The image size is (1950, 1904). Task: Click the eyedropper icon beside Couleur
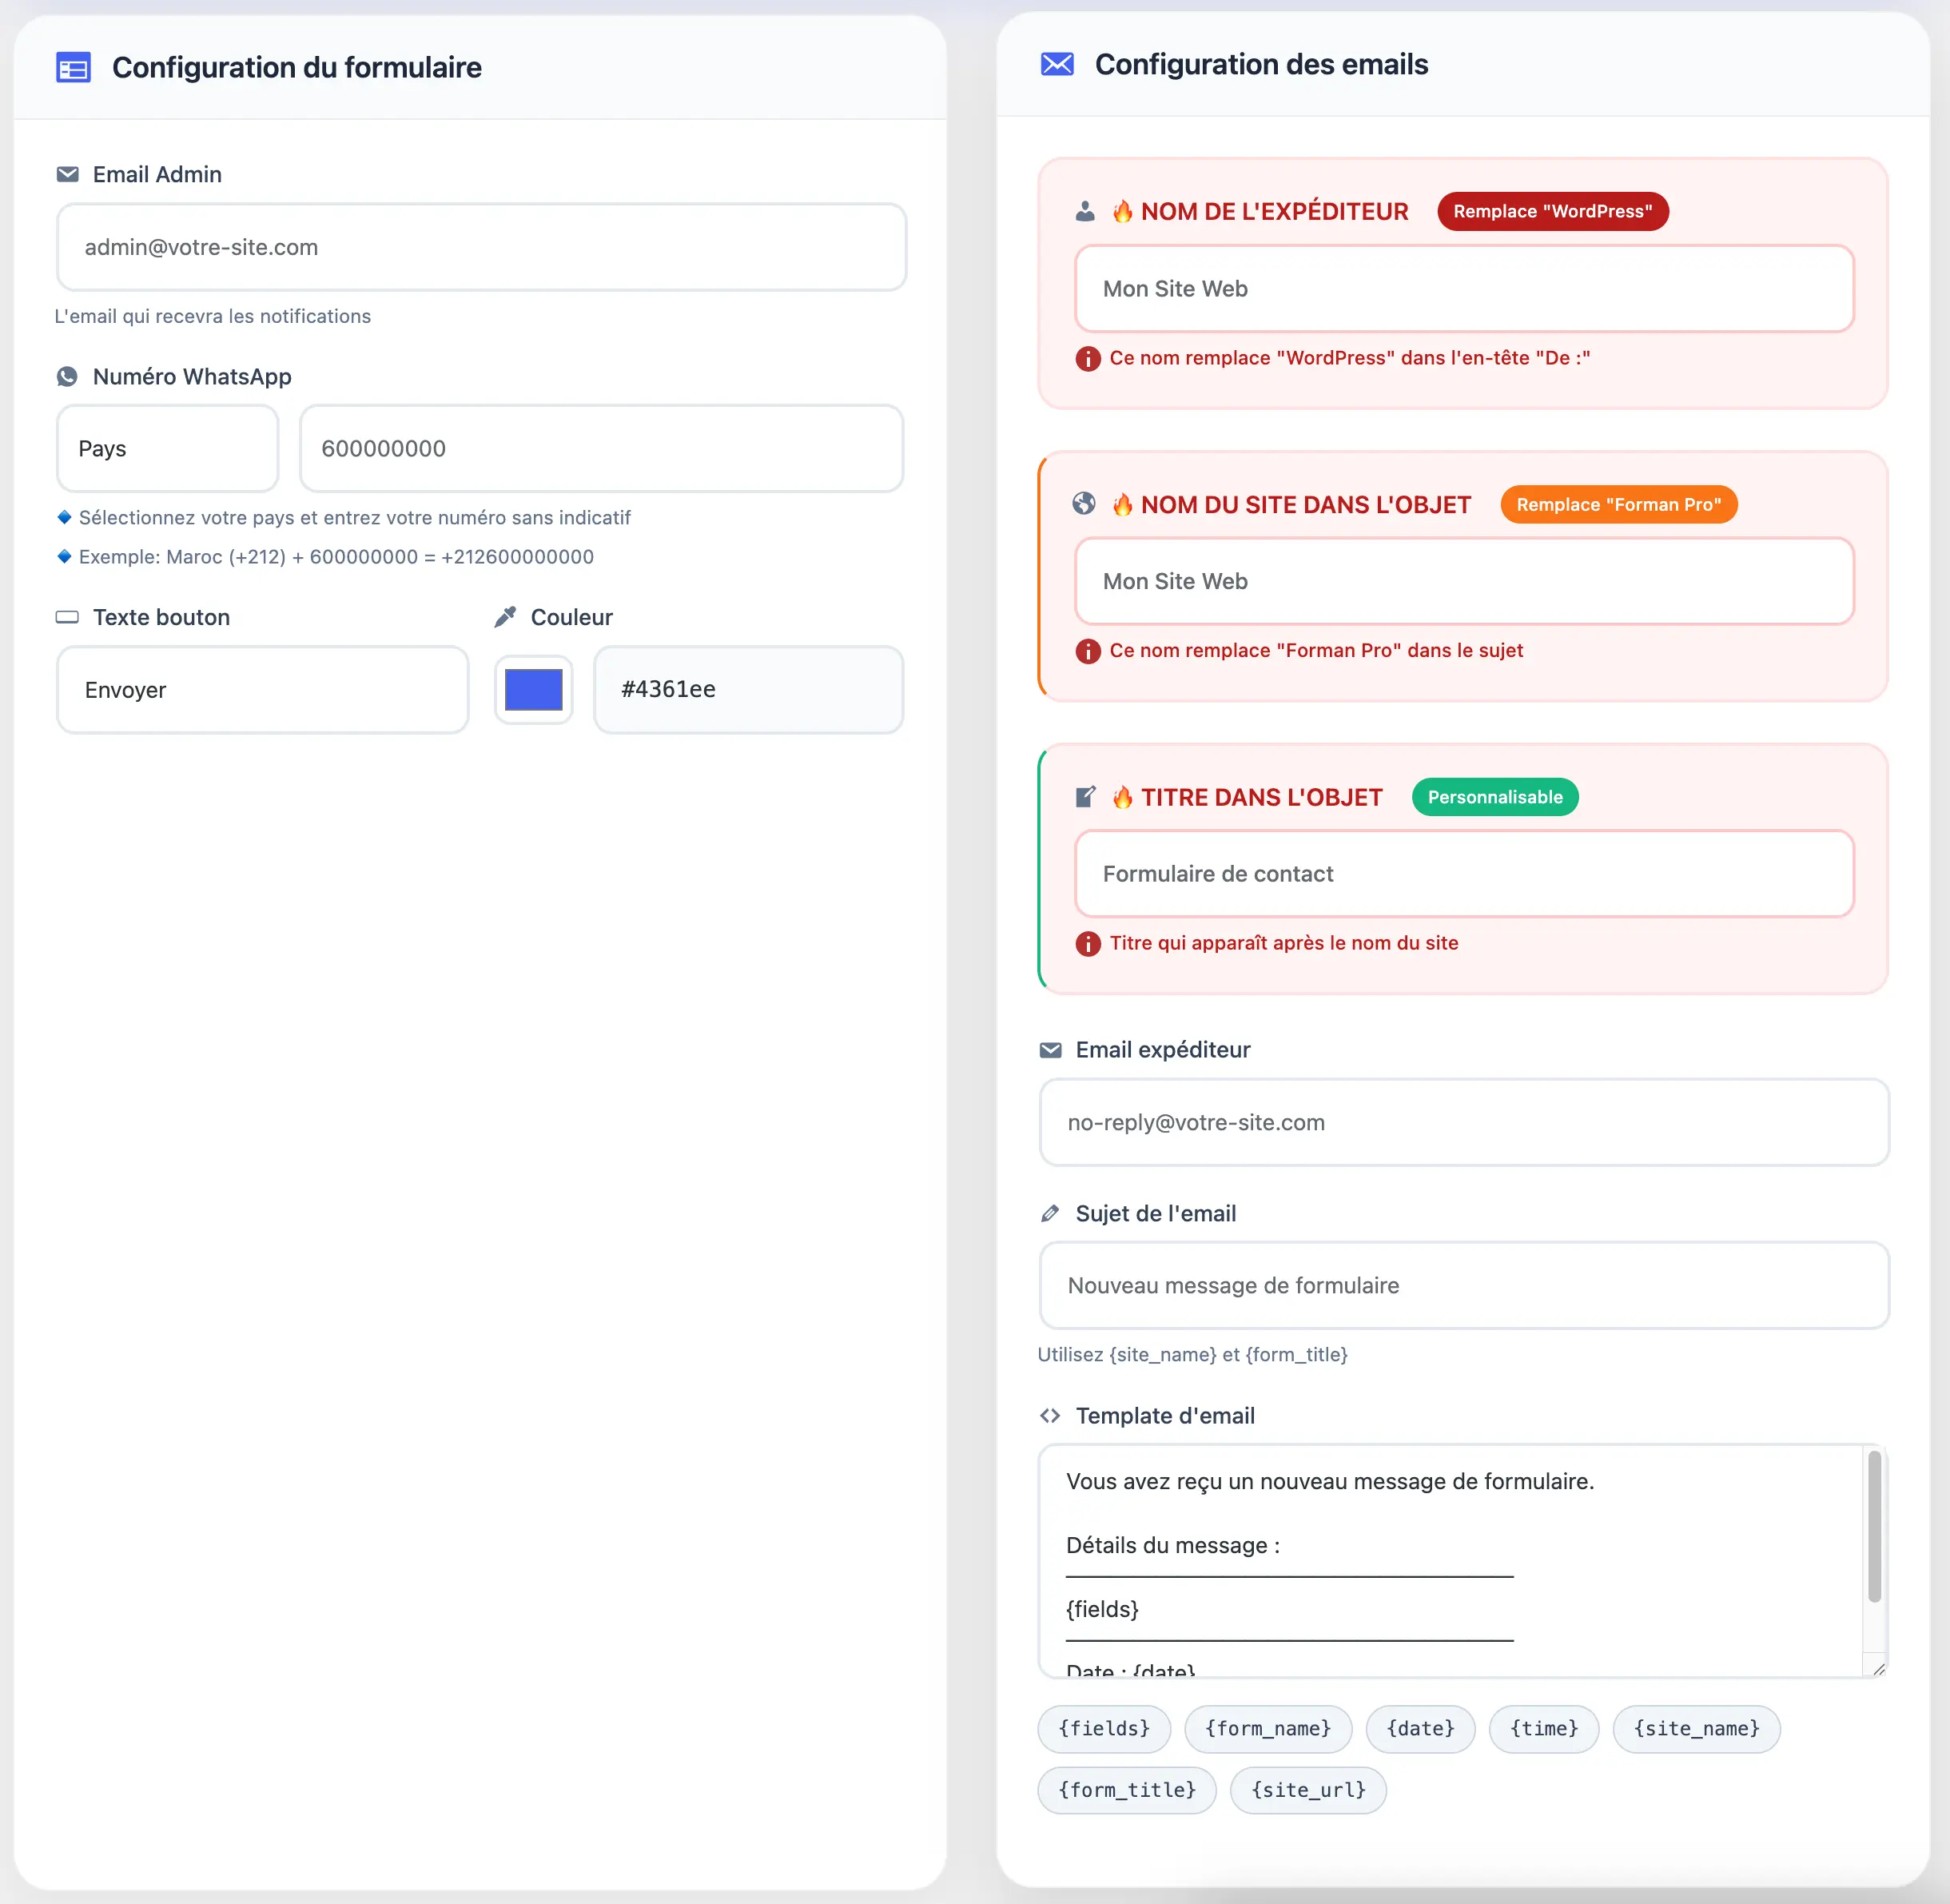tap(505, 617)
